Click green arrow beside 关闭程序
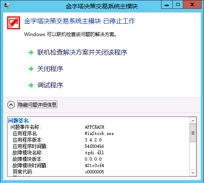The height and width of the screenshot is (183, 204). pyautogui.click(x=31, y=69)
